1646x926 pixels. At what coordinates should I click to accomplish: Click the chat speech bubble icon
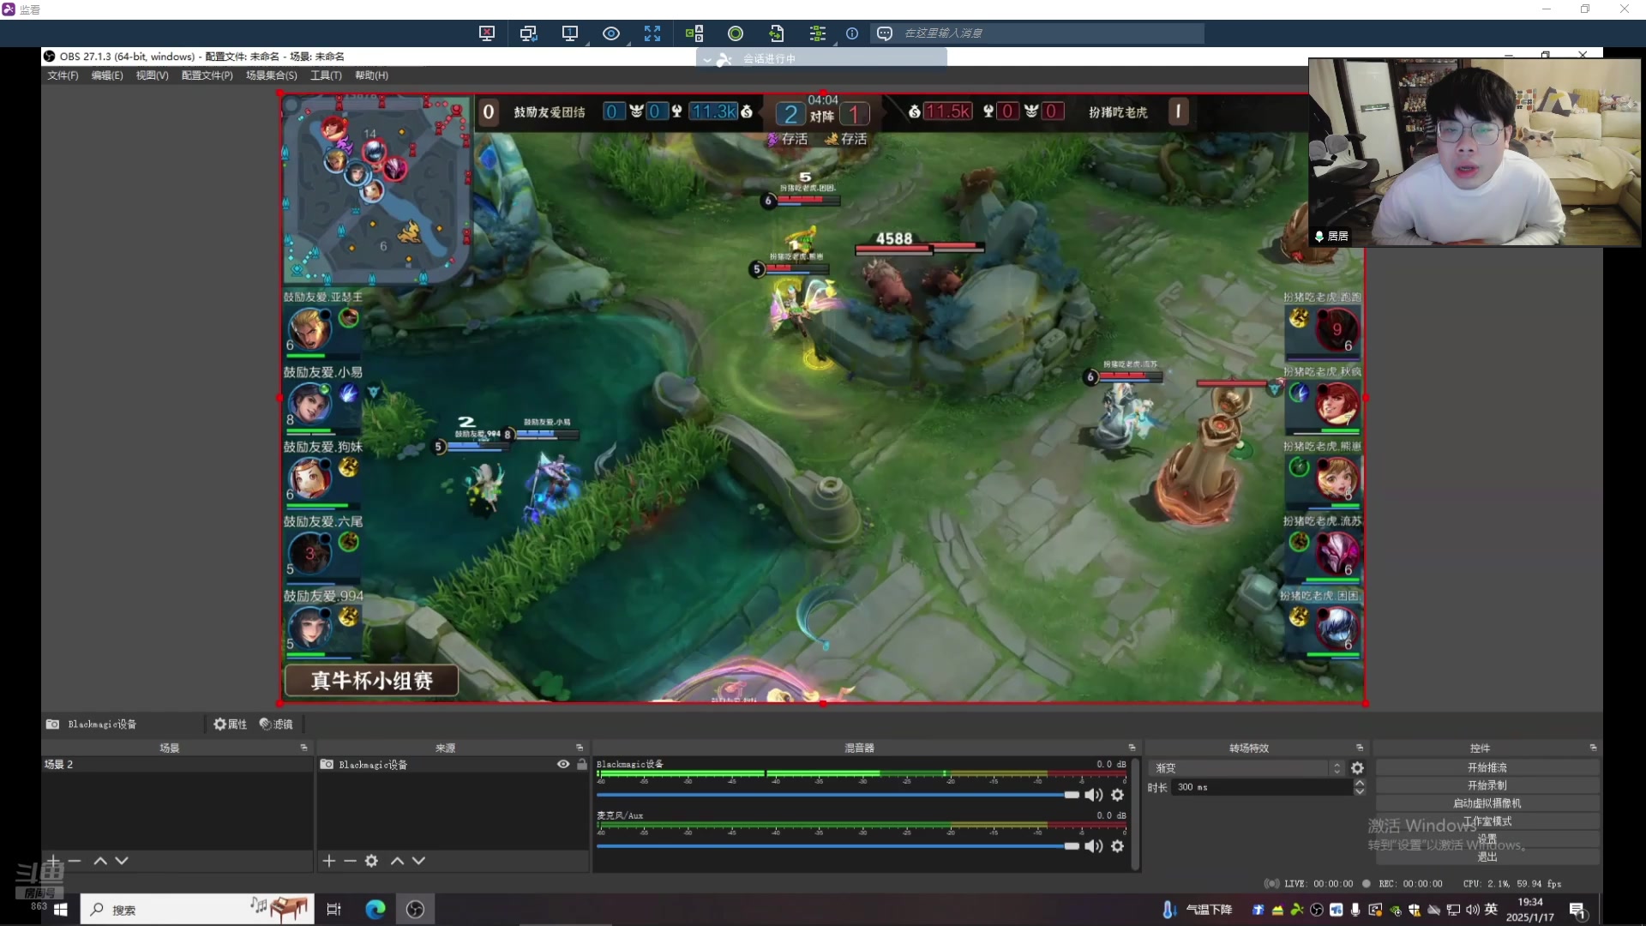pyautogui.click(x=885, y=33)
